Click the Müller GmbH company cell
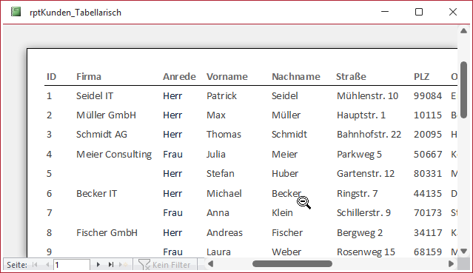473x273 pixels. [106, 115]
